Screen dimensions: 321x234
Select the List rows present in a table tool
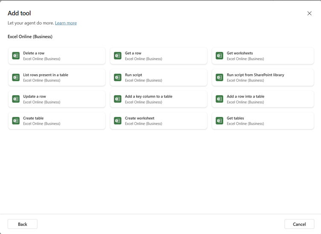click(57, 78)
